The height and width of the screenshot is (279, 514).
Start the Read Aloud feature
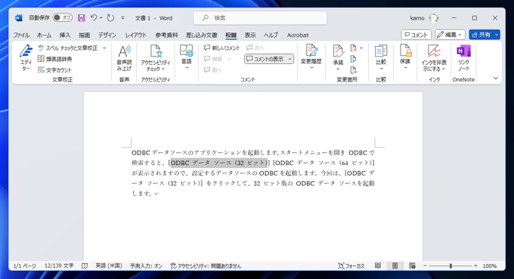(x=124, y=58)
